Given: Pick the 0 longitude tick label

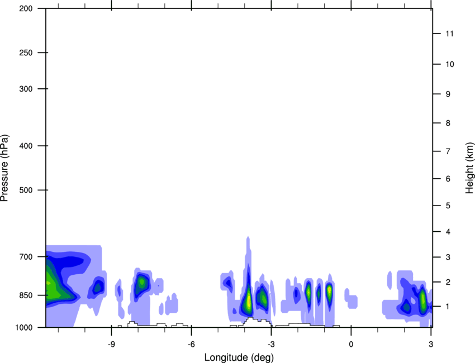Looking at the screenshot, I should tap(351, 344).
